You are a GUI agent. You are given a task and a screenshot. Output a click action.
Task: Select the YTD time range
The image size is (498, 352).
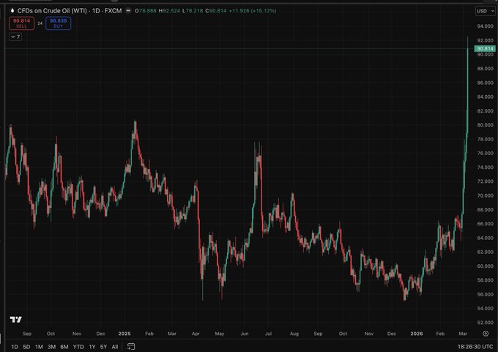(78, 347)
